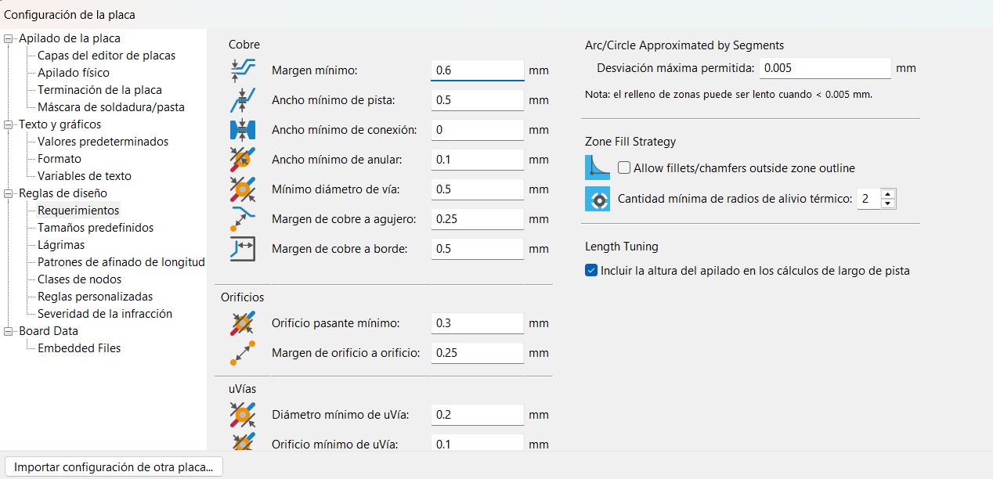Open the Severidad de la infracción page
Image resolution: width=993 pixels, height=479 pixels.
tap(104, 314)
